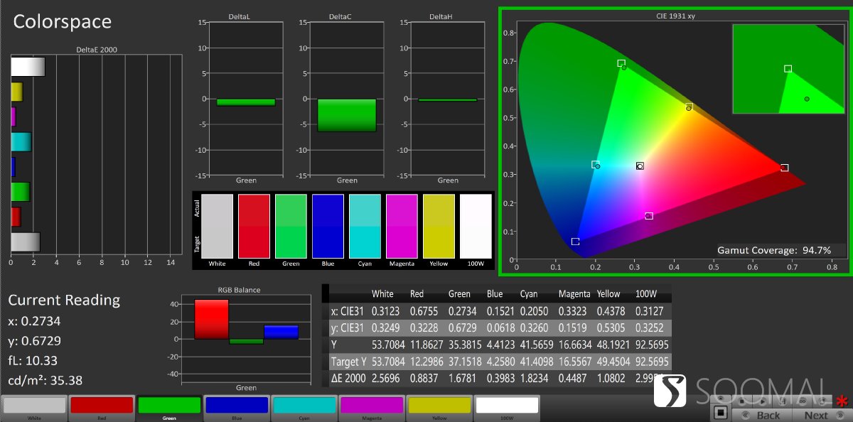Click the red asterisk indicator

click(842, 401)
